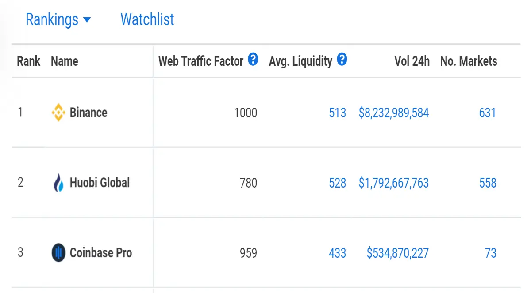
Task: Select web traffic value 1000
Action: 246,113
